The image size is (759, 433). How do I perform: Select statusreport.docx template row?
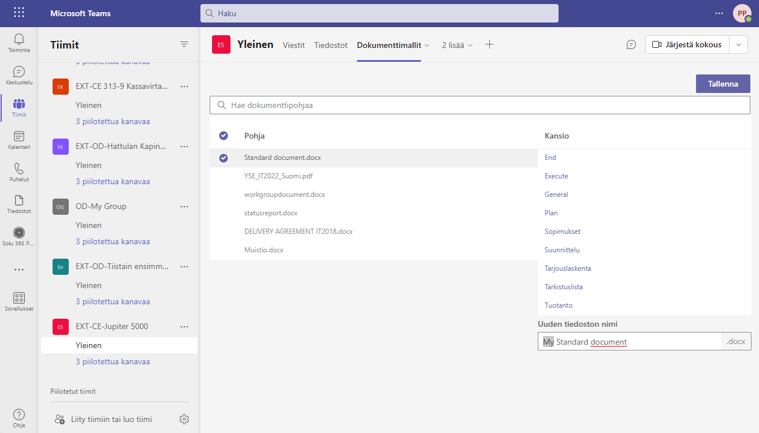[374, 213]
